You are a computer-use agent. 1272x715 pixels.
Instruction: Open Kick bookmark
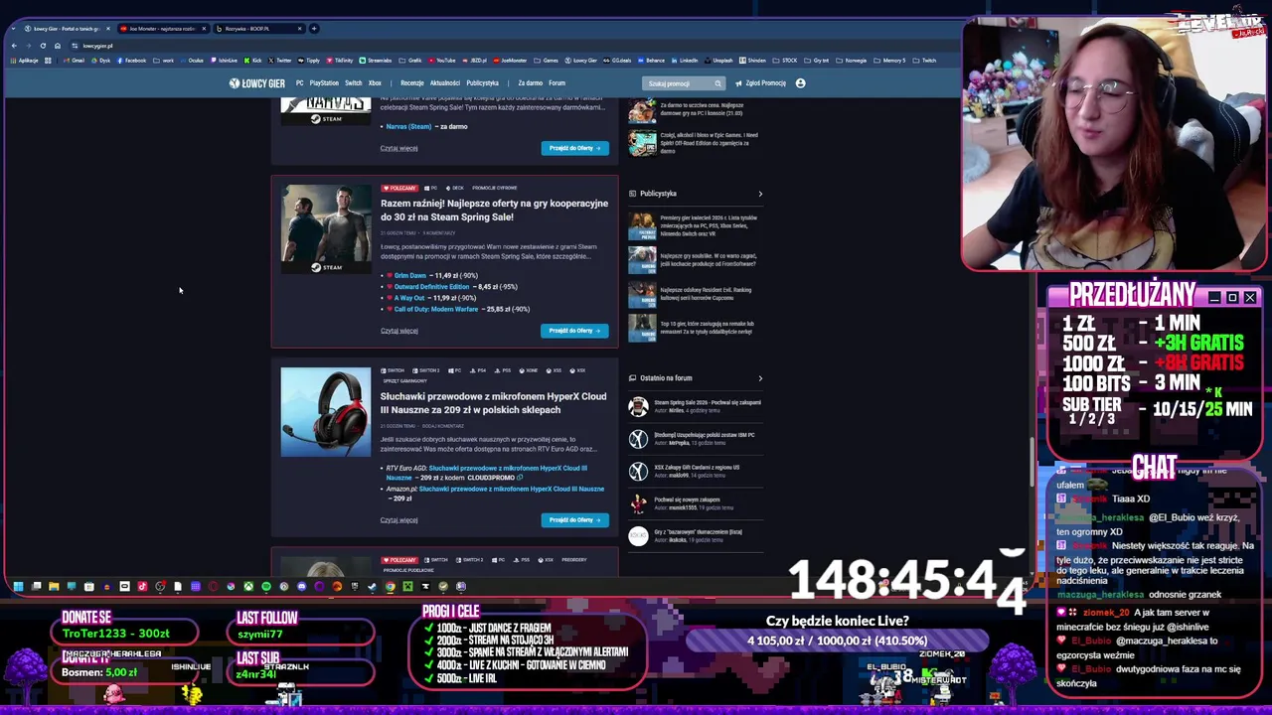(x=252, y=61)
